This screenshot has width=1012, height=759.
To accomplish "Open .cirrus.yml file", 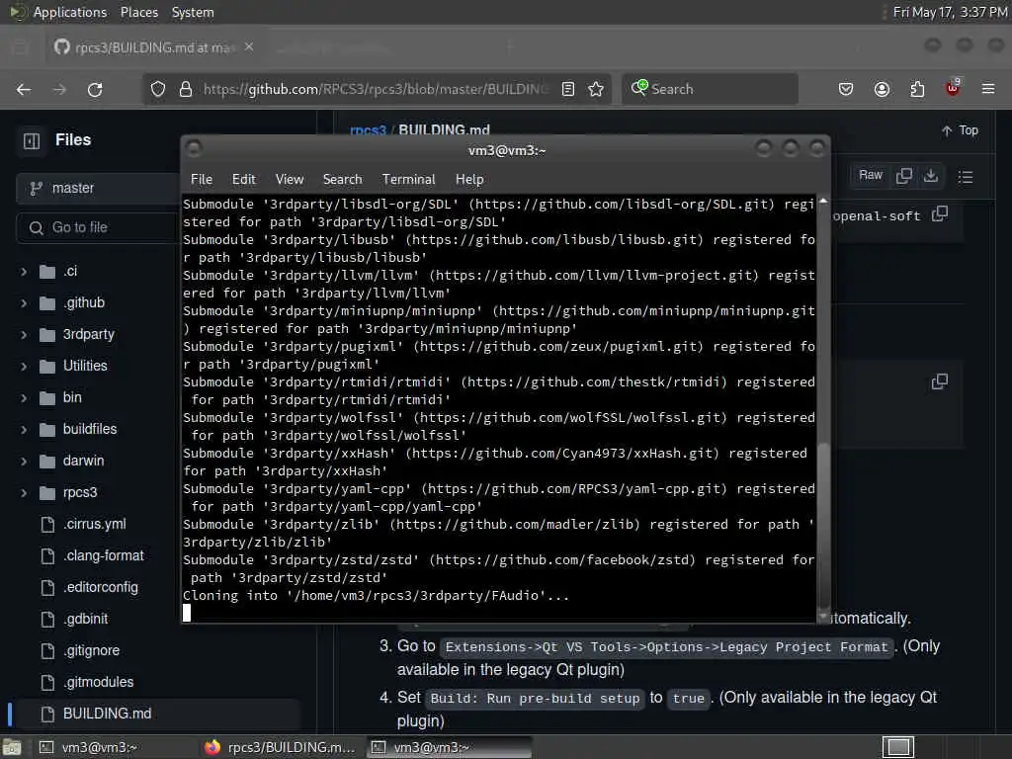I will click(94, 524).
